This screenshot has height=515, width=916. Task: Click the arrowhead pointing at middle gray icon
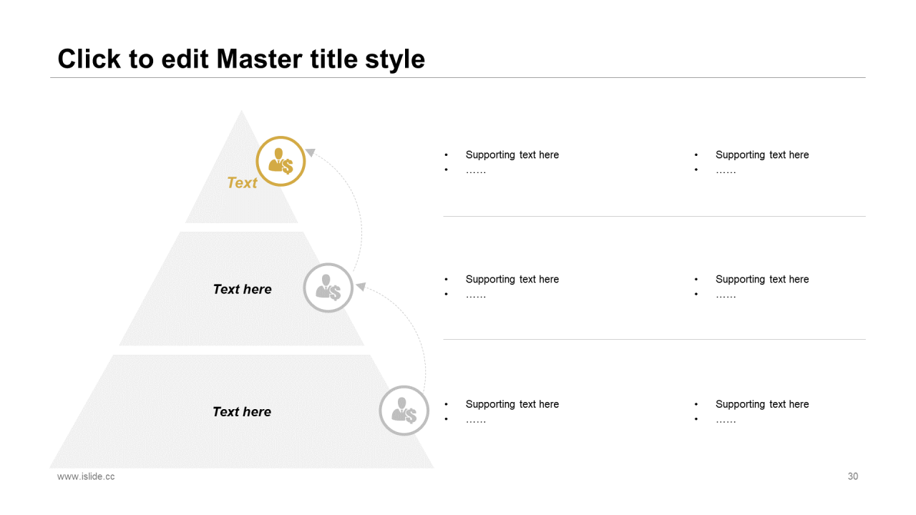(361, 286)
